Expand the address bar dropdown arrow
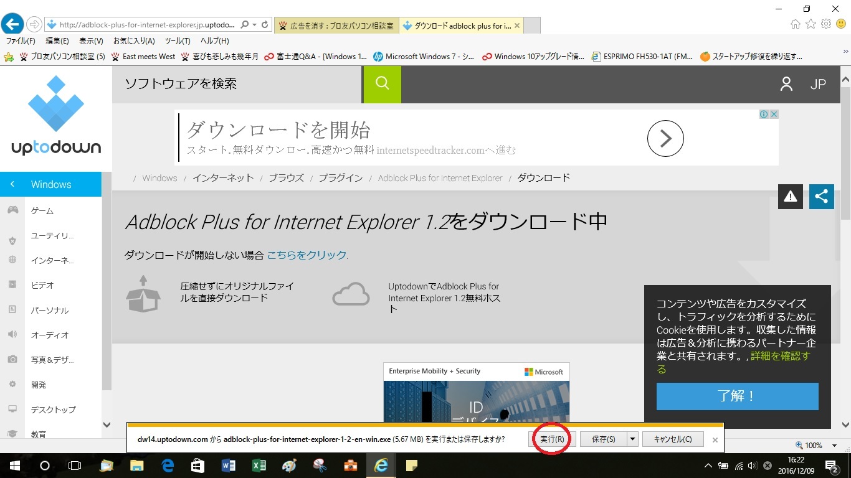The width and height of the screenshot is (851, 478). pyautogui.click(x=254, y=25)
